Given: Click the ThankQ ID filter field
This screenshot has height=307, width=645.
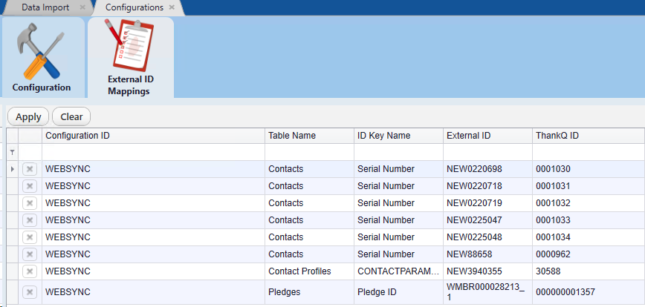Looking at the screenshot, I should click(x=589, y=152).
